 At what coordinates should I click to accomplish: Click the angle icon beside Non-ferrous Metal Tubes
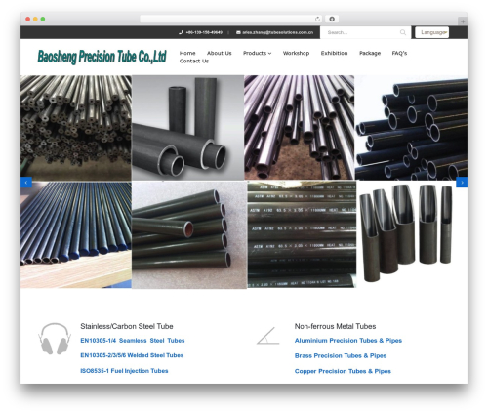268,336
